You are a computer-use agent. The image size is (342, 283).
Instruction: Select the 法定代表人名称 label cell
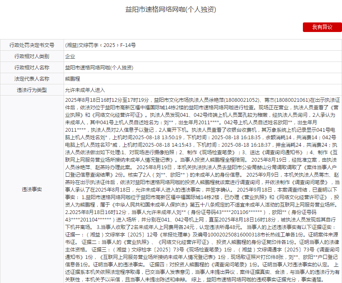(32, 79)
